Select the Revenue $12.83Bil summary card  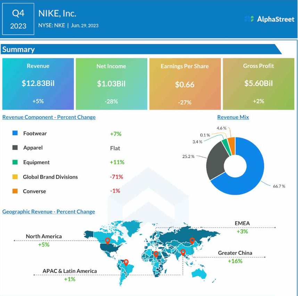[38, 84]
